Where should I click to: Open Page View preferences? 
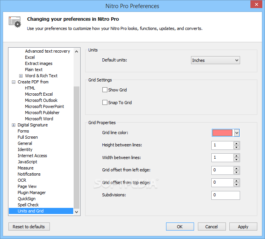click(27, 186)
